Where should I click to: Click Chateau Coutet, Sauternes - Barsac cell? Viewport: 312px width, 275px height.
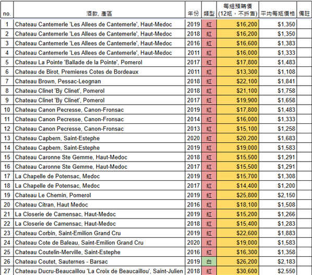tap(99, 261)
